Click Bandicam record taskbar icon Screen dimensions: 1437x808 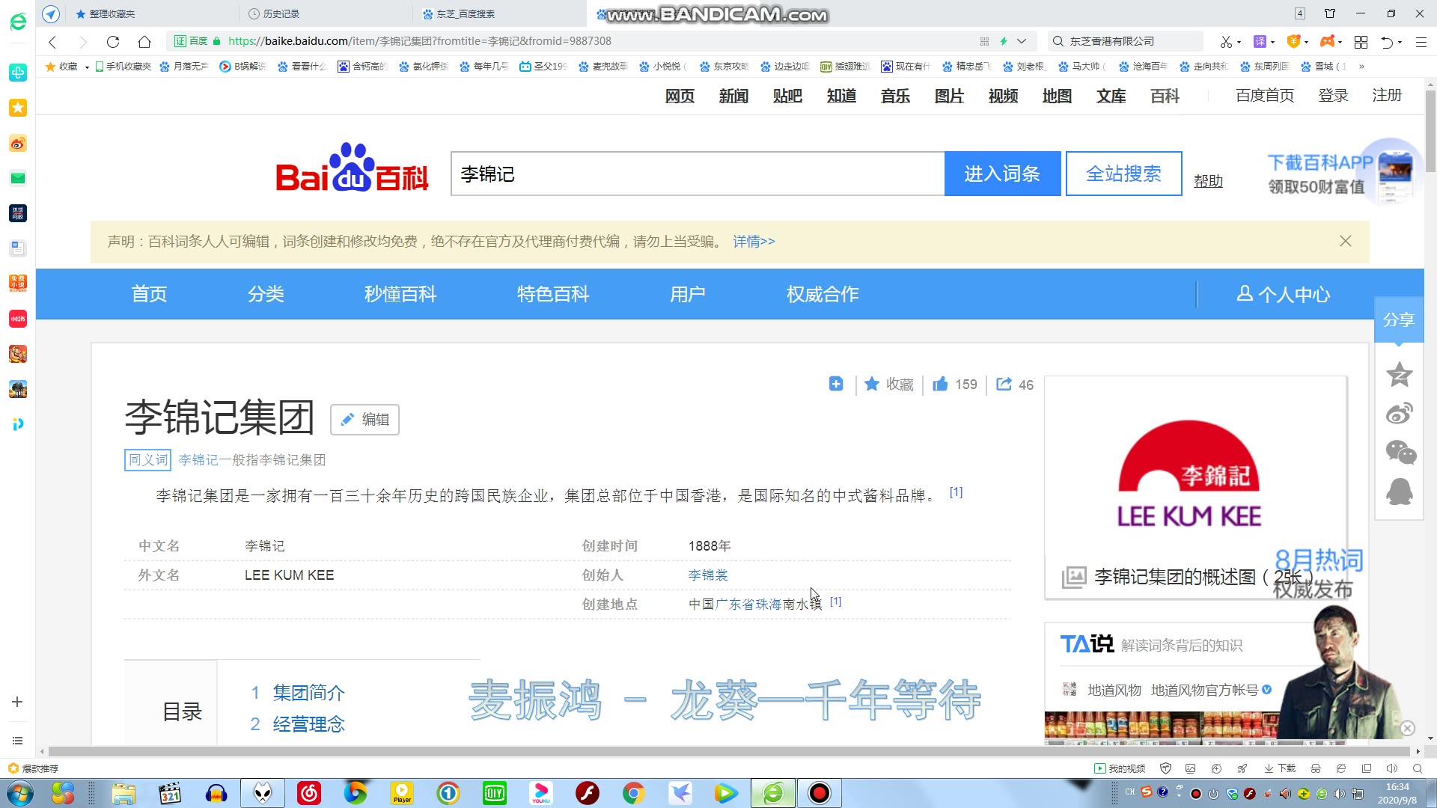[820, 793]
